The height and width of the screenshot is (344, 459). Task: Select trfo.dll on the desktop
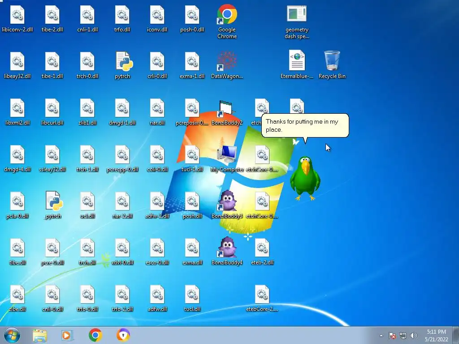point(122,19)
